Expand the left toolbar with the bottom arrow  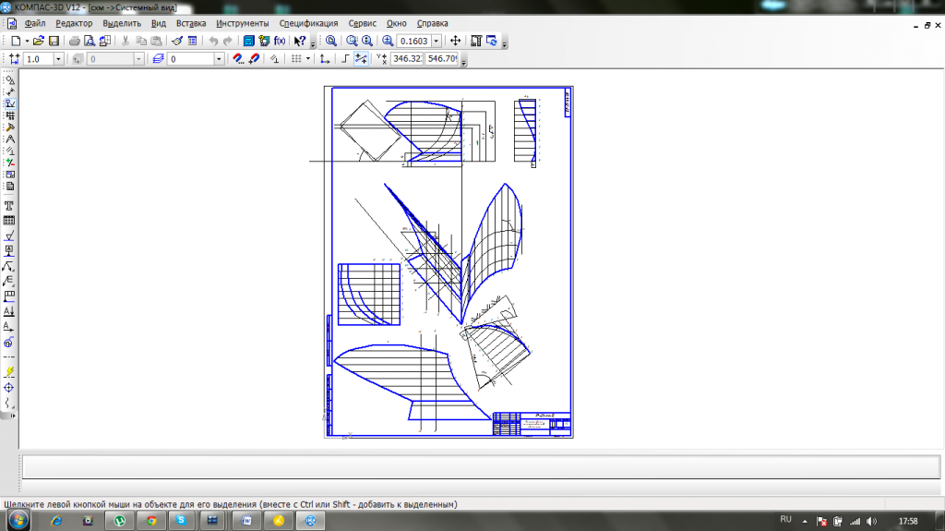pyautogui.click(x=12, y=416)
